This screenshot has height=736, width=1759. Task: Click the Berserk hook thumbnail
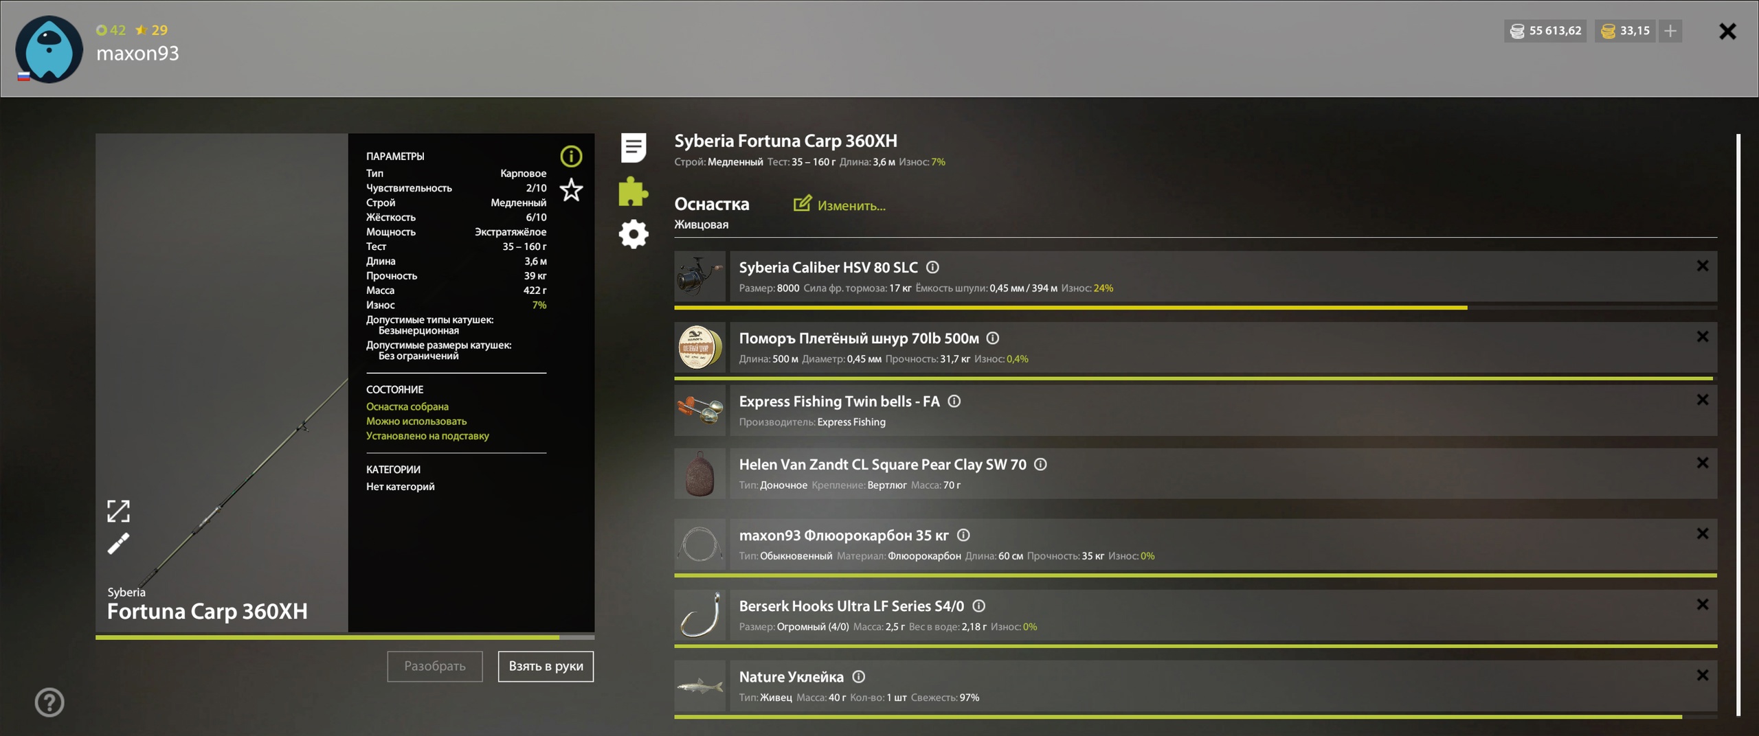pos(699,614)
